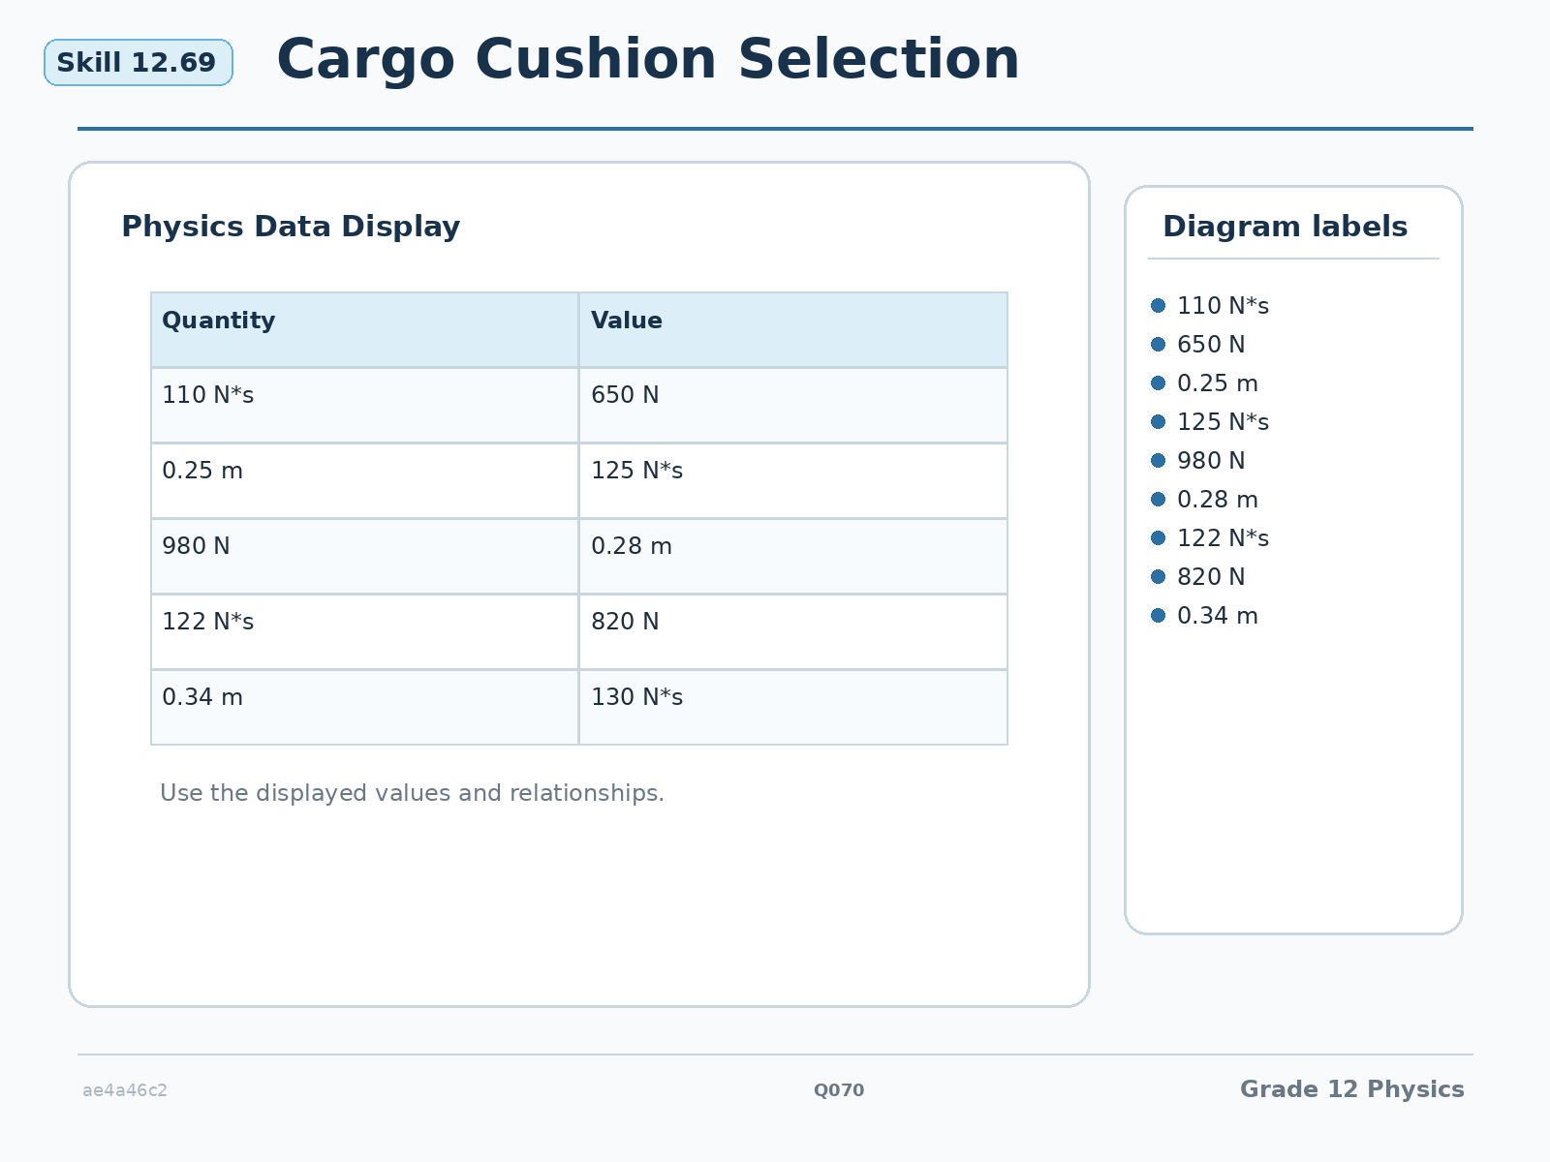This screenshot has height=1162, width=1550.
Task: Select table cell 650 N
Action: click(793, 406)
